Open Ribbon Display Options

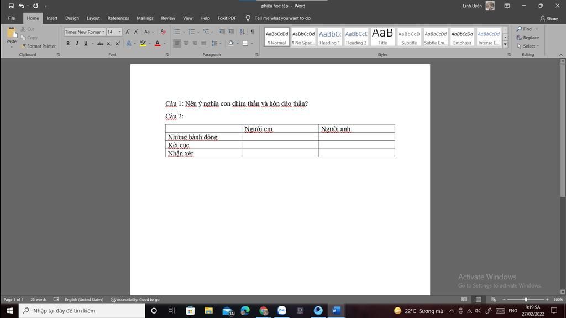coord(507,6)
